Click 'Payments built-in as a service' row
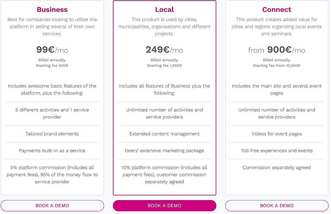The height and width of the screenshot is (214, 331). click(52, 151)
